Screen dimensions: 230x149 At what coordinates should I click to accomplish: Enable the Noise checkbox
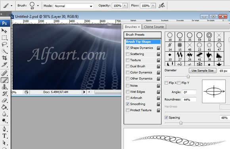point(127,86)
